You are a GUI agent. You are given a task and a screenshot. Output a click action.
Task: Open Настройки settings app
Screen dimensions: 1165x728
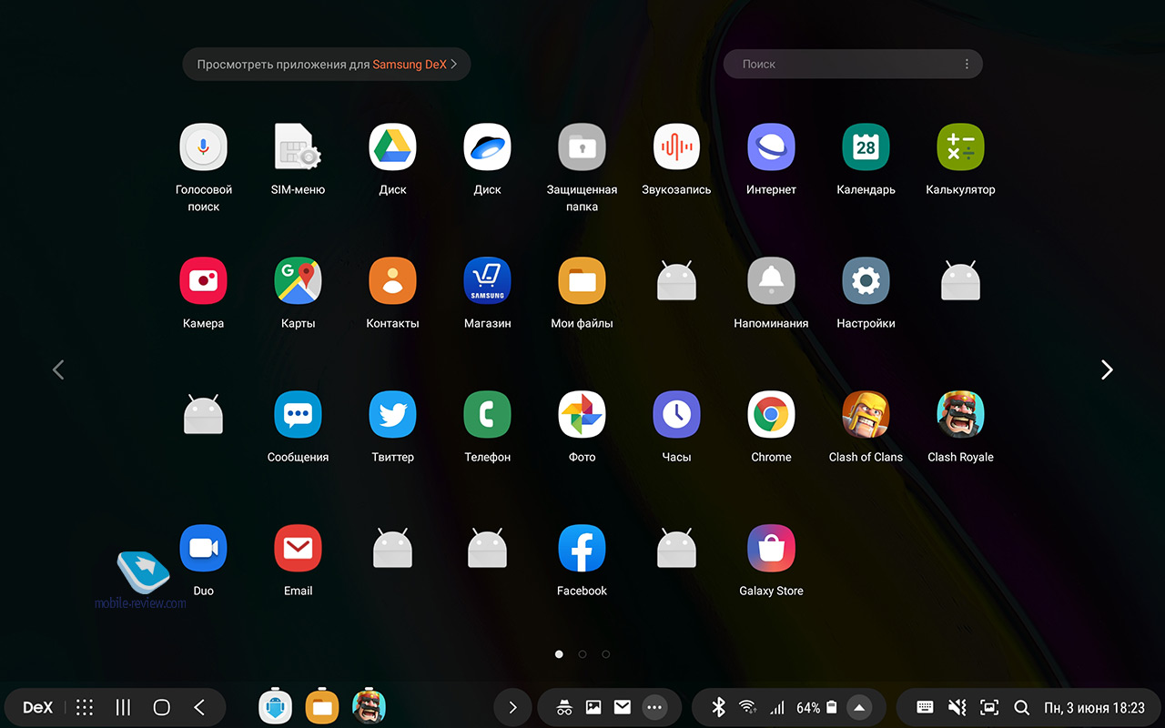coord(866,281)
